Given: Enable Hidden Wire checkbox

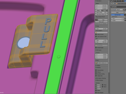Looking at the screenshot, I should 96,76.
